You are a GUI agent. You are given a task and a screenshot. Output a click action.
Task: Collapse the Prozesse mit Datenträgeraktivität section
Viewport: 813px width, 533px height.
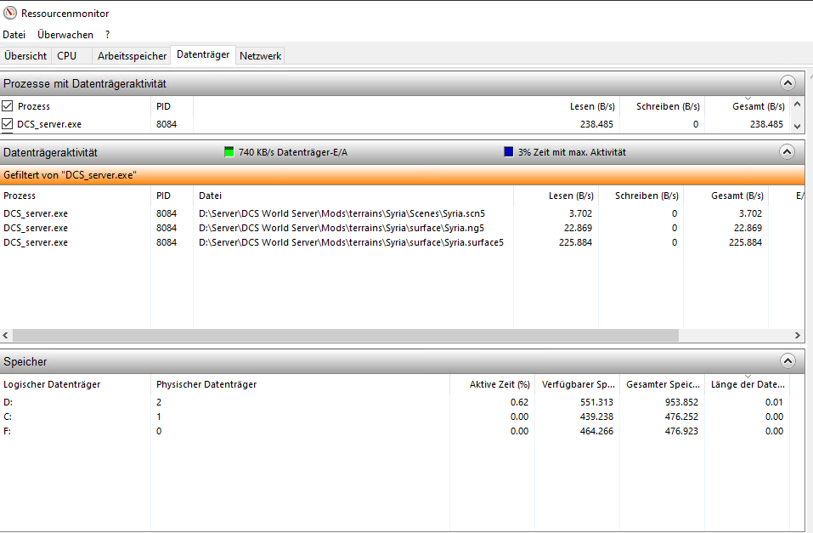coord(788,83)
